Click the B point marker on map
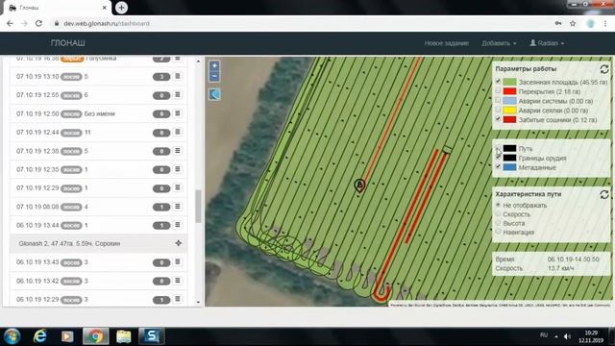Image resolution: width=615 pixels, height=346 pixels. click(359, 185)
